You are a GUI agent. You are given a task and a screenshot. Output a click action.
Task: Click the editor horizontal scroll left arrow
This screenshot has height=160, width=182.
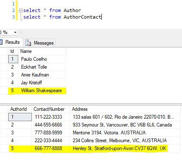21,33
